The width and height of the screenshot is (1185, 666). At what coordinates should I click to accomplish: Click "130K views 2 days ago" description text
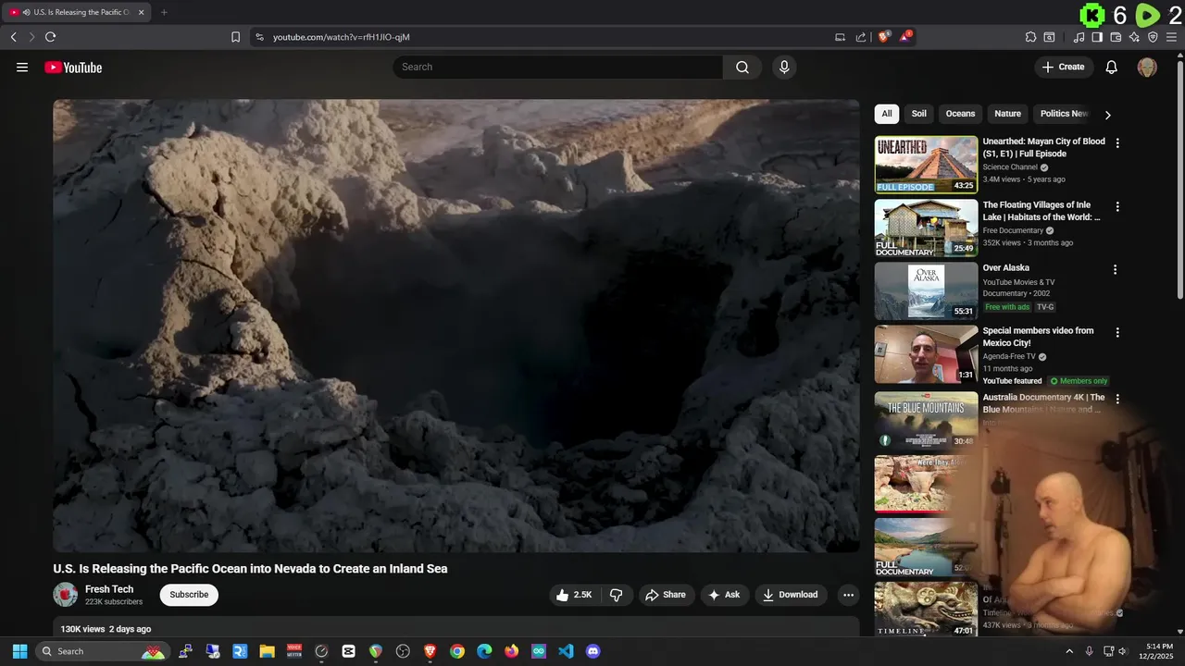[x=106, y=629]
